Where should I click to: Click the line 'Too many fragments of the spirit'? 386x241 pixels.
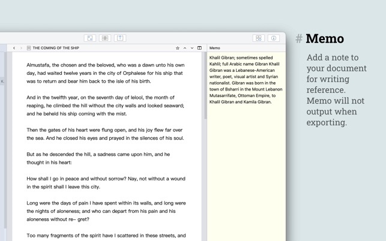(106, 236)
